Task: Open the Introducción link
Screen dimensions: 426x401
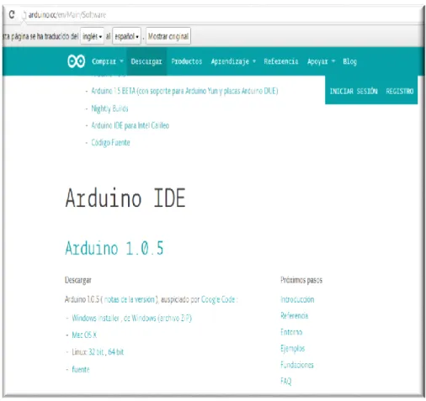Action: [x=297, y=299]
